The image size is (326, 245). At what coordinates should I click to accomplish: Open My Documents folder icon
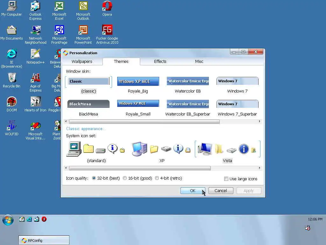pyautogui.click(x=12, y=33)
